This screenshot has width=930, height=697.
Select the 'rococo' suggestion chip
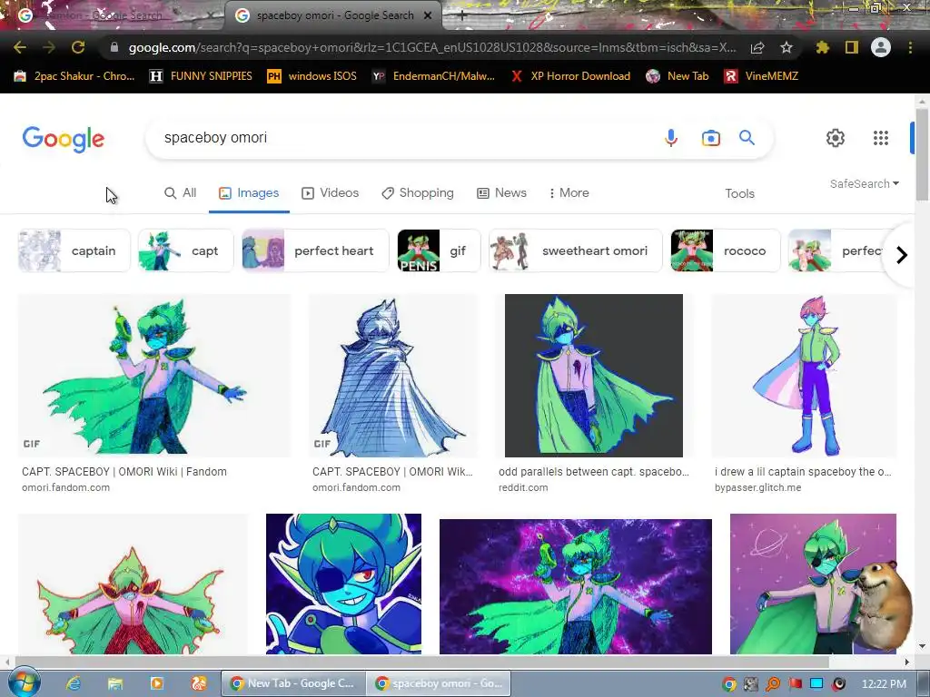tap(726, 250)
